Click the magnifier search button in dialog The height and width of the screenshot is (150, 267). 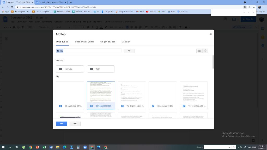(129, 51)
